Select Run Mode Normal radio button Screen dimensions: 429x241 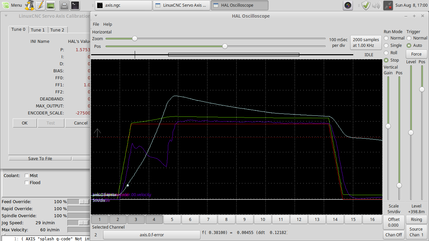click(x=386, y=38)
